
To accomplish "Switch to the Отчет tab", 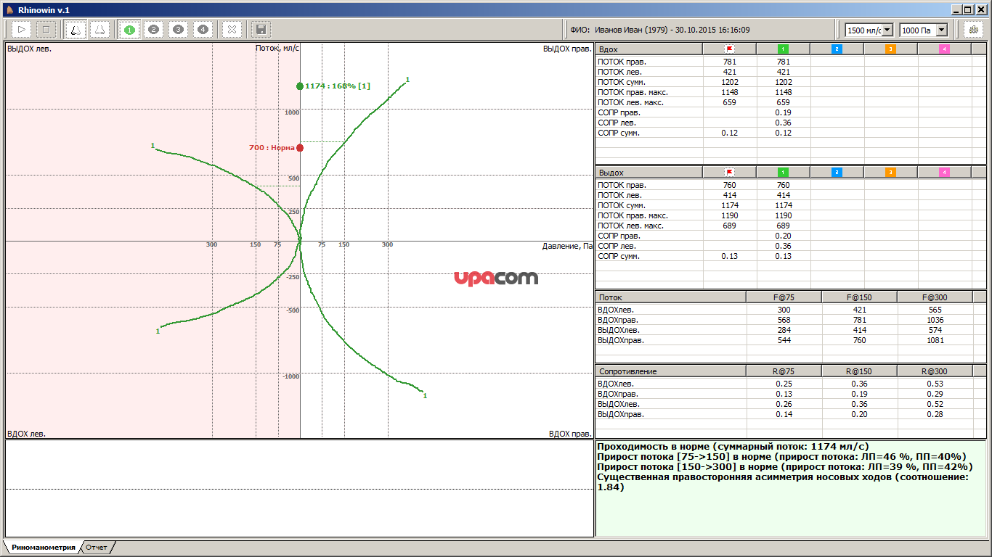I will tap(97, 548).
